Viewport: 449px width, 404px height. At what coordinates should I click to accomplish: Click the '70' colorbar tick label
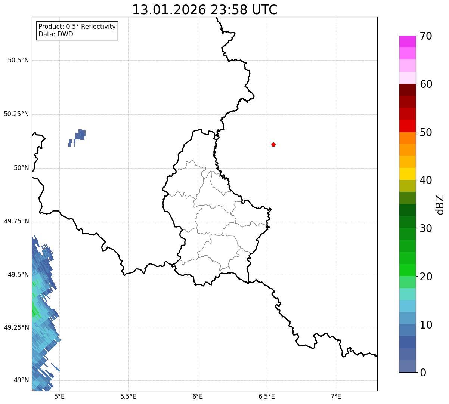pyautogui.click(x=426, y=36)
